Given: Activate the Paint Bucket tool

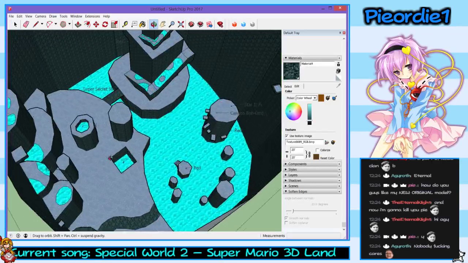Looking at the screenshot, I should (x=143, y=24).
